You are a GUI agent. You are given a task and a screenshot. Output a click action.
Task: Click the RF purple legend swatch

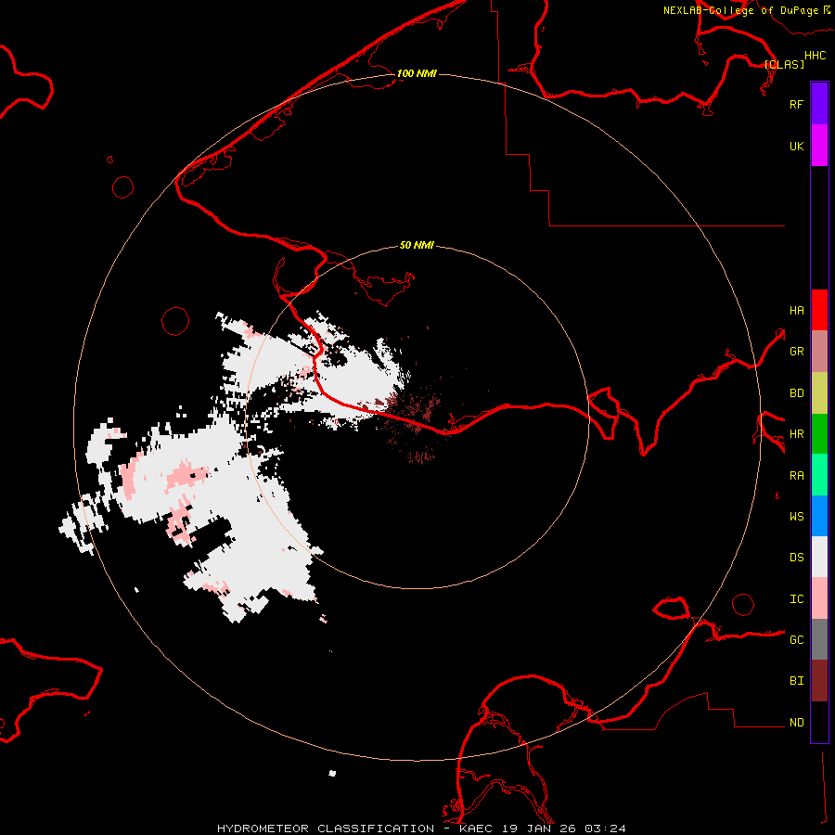tap(819, 104)
